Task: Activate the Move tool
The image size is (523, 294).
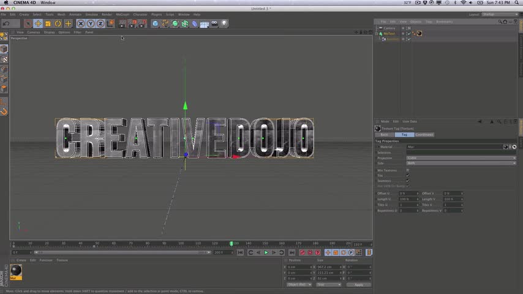Action: [38, 24]
